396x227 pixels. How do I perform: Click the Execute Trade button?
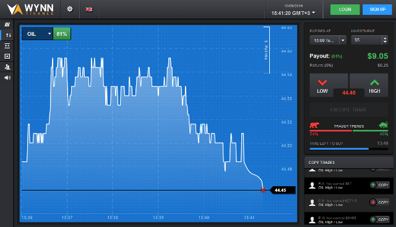pyautogui.click(x=349, y=109)
